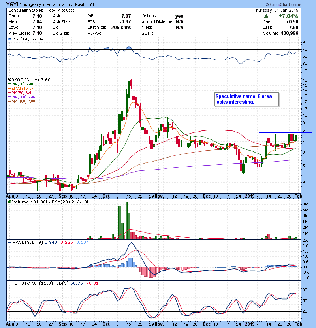316x328 pixels.
Task: Click the EPS value -0.97
Action: 125,22
